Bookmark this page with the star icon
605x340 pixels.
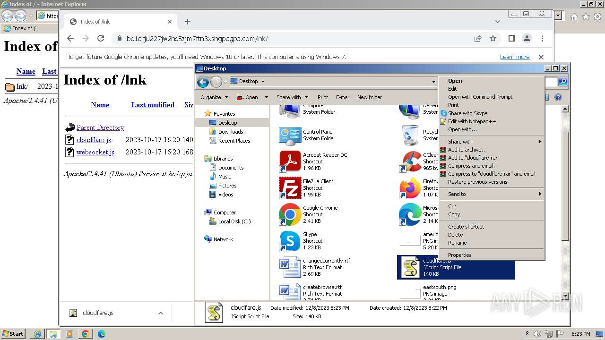(493, 39)
